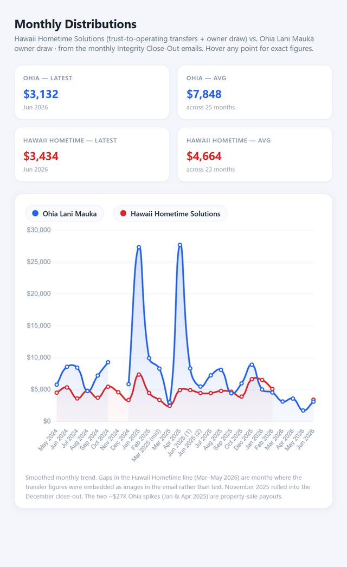Click the blue Ohia point for Jun 2025 (1)
The image size is (347, 567).
point(190,368)
